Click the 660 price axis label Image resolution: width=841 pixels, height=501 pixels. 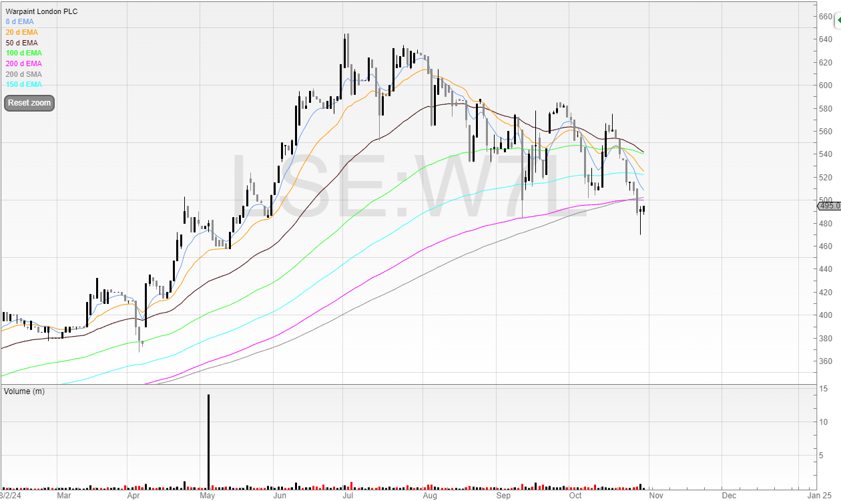tap(825, 16)
